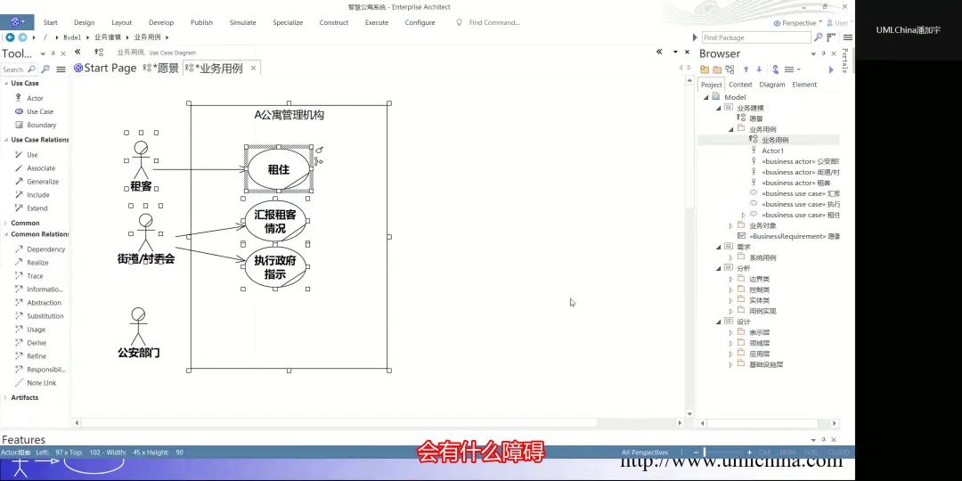The width and height of the screenshot is (962, 481).
Task: Expand the 系统用例 folder in Browser
Action: coord(730,257)
